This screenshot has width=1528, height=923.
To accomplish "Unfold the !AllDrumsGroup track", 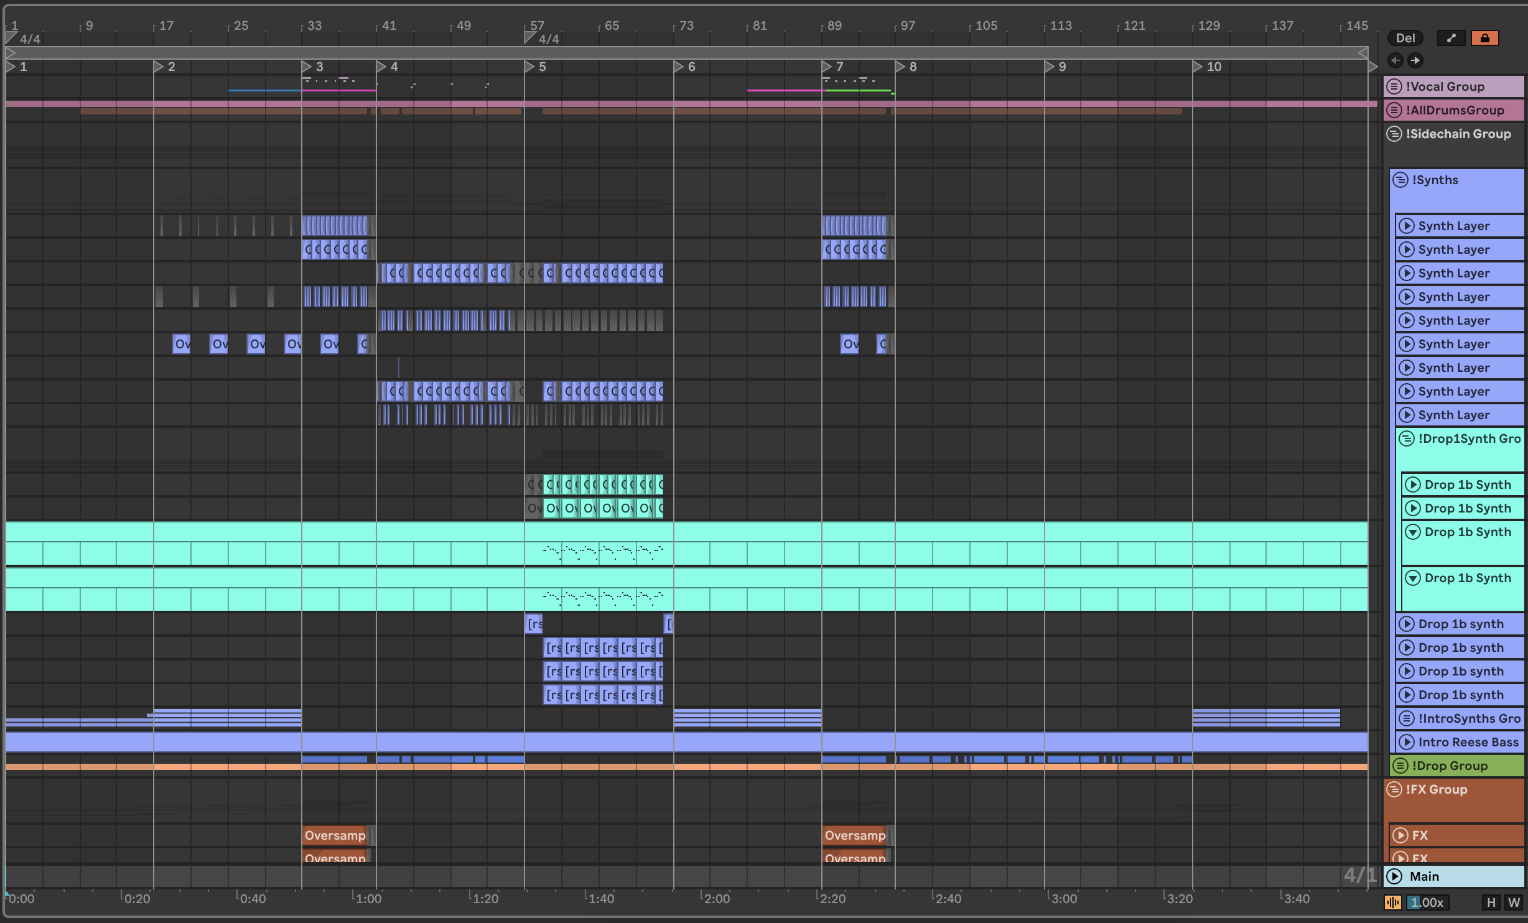I will pyautogui.click(x=1394, y=110).
